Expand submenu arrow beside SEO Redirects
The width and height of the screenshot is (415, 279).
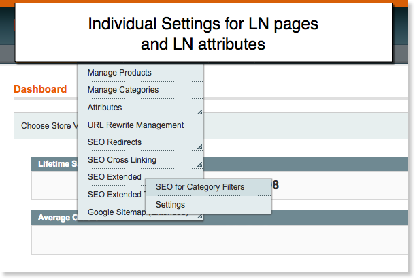point(200,147)
